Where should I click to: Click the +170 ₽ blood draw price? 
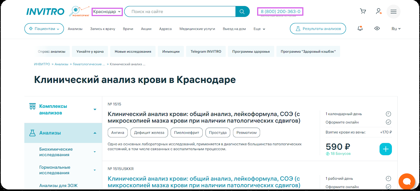386,132
